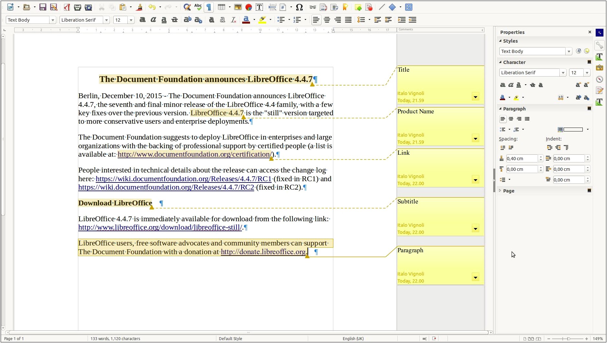Justify the paragraph using the toolbar

point(348,20)
